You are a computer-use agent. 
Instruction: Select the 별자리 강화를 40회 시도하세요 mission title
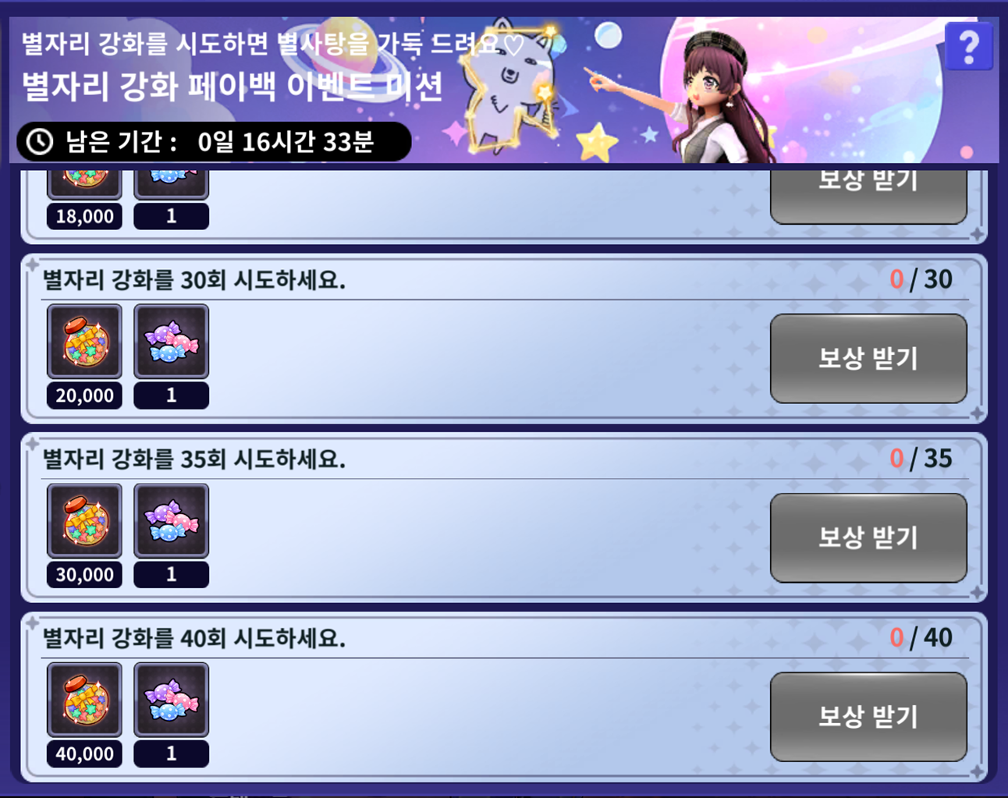coord(193,639)
